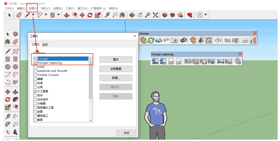Export EXE standalone in Enscape Capturing

(171, 61)
